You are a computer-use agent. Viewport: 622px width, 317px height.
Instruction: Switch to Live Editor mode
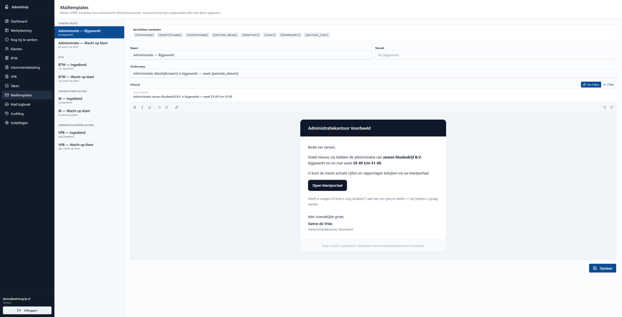591,84
